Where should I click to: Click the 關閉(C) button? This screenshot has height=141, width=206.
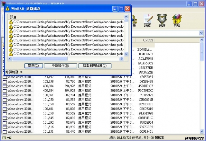click(33, 66)
